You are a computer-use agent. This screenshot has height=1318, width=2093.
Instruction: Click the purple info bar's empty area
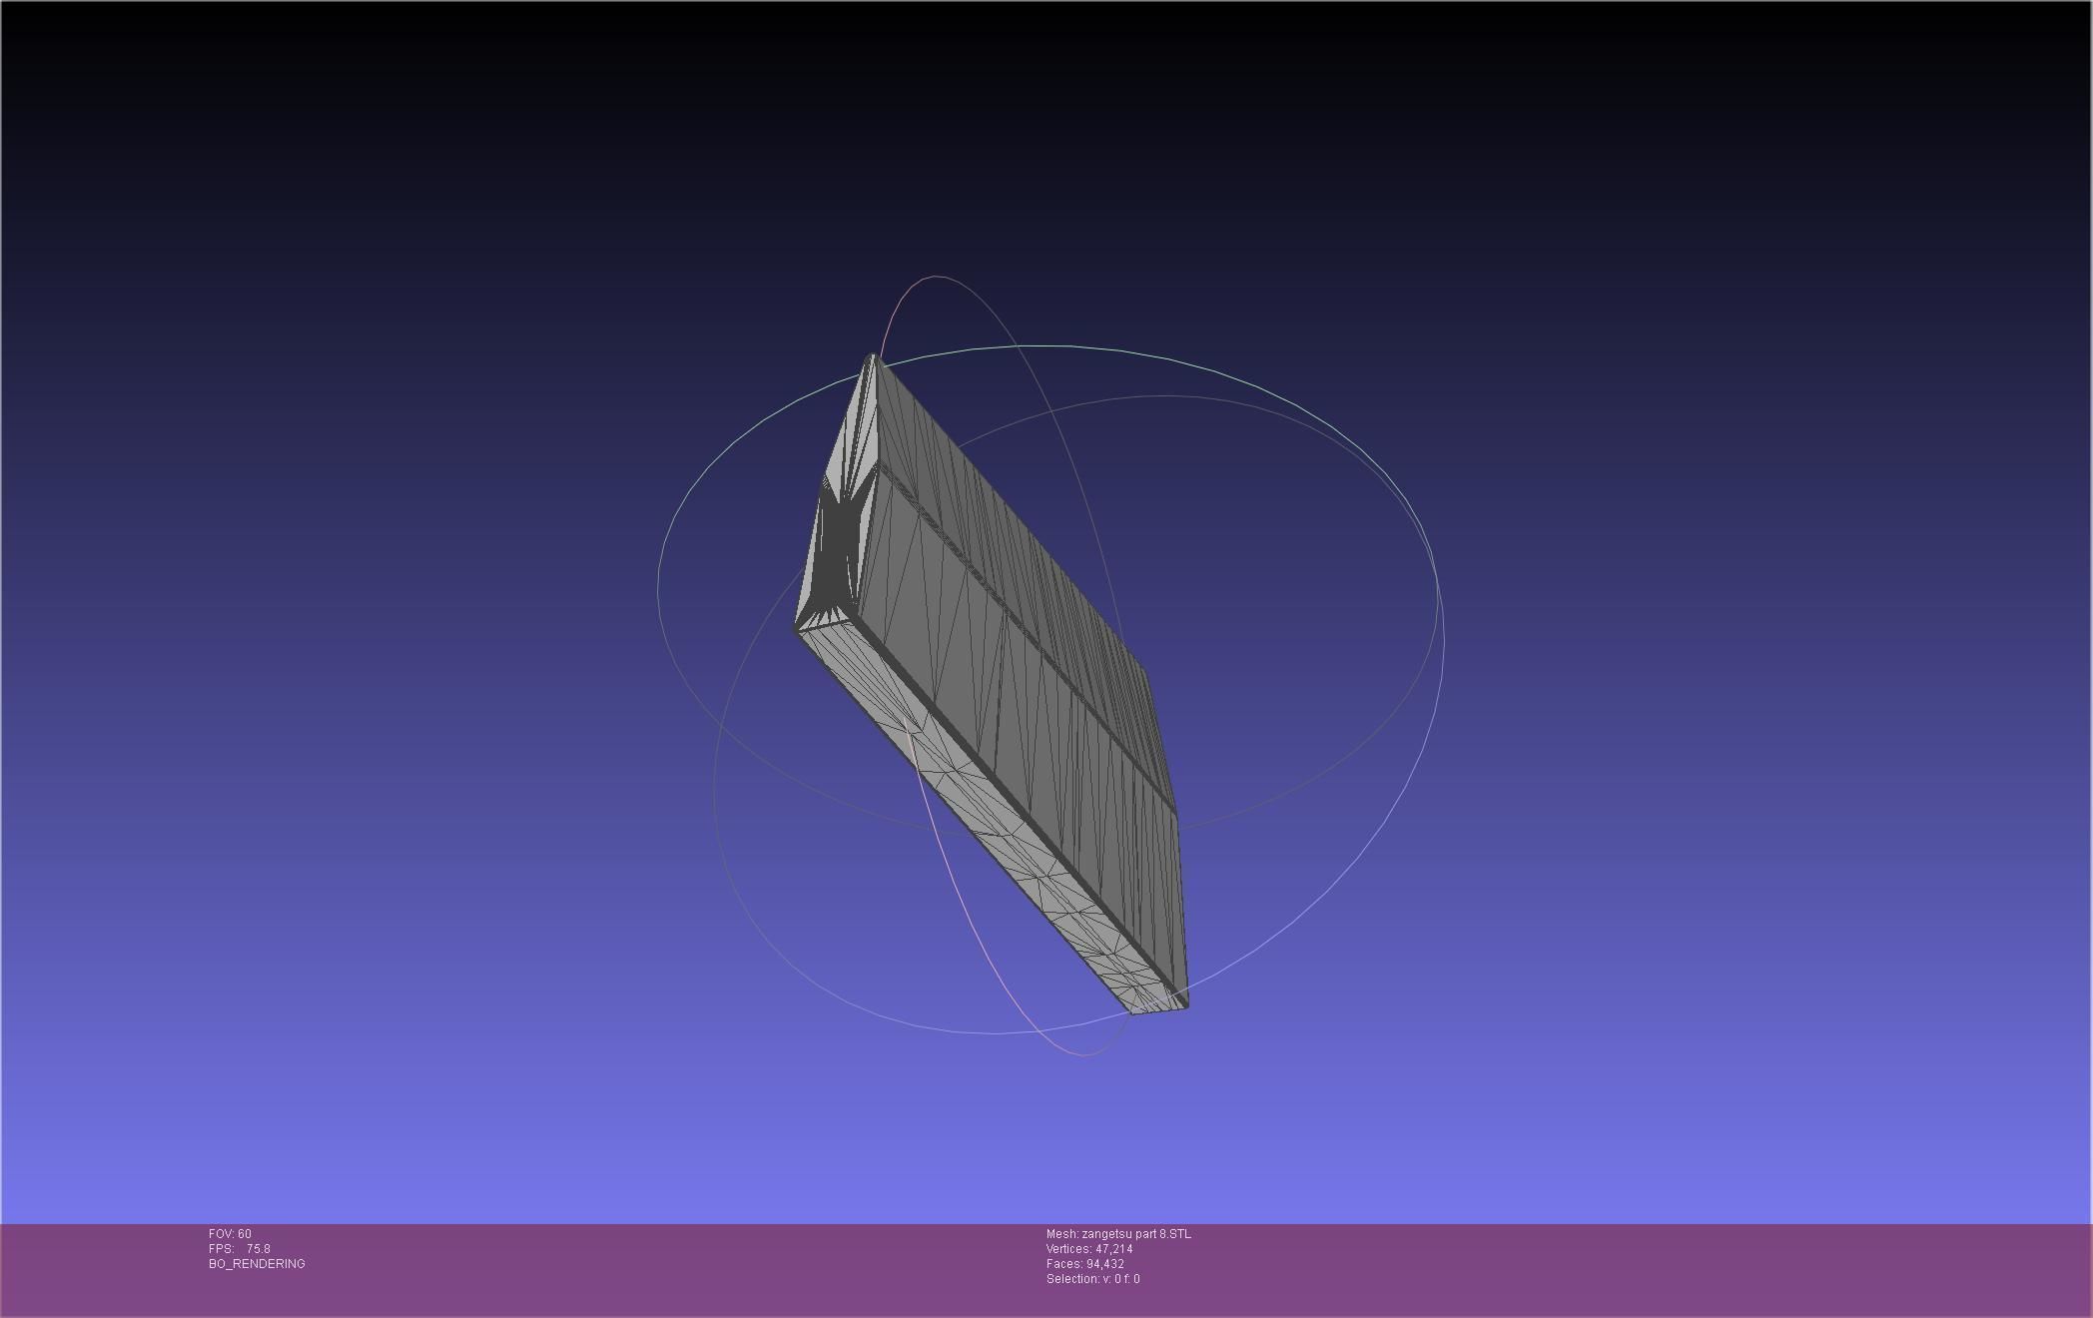[1598, 1268]
